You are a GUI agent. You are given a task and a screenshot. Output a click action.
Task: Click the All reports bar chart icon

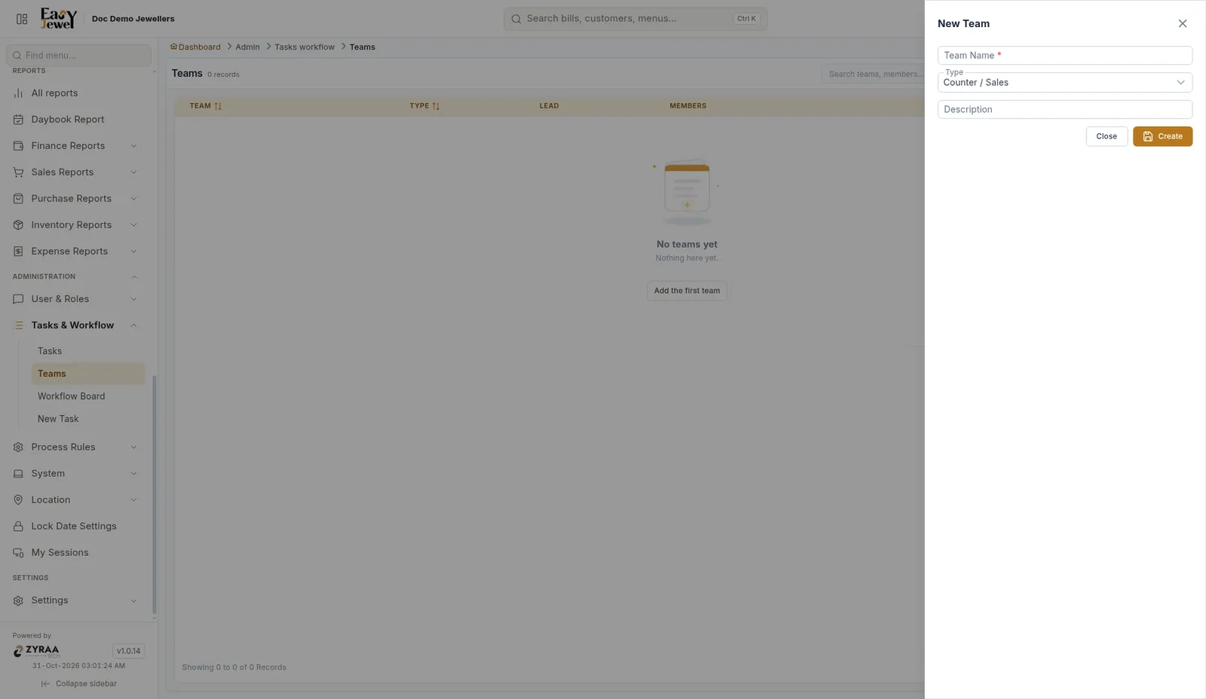click(18, 93)
